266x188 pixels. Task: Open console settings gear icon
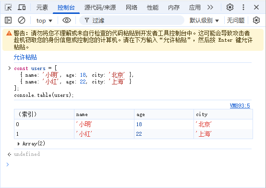(x=256, y=20)
